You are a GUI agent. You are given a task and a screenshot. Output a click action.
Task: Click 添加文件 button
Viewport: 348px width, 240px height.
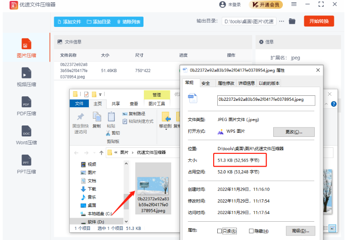click(69, 22)
